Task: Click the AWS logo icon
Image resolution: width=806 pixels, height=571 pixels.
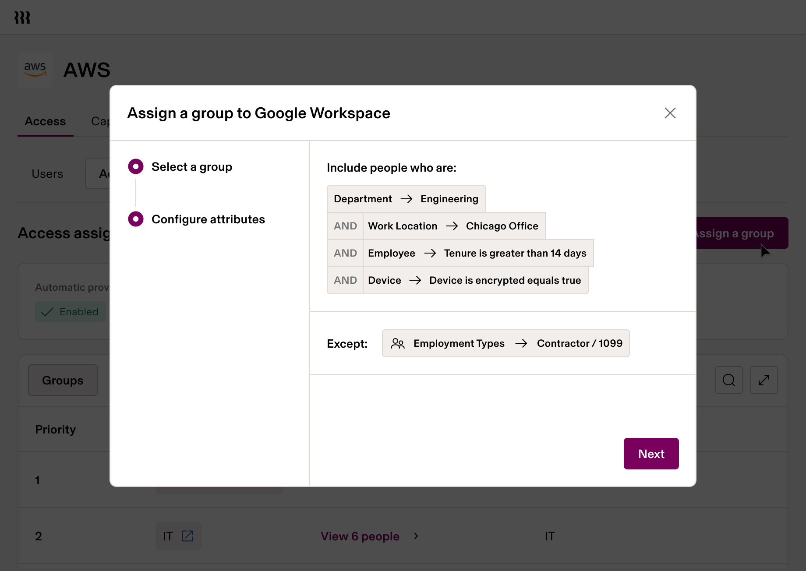Action: [x=35, y=69]
